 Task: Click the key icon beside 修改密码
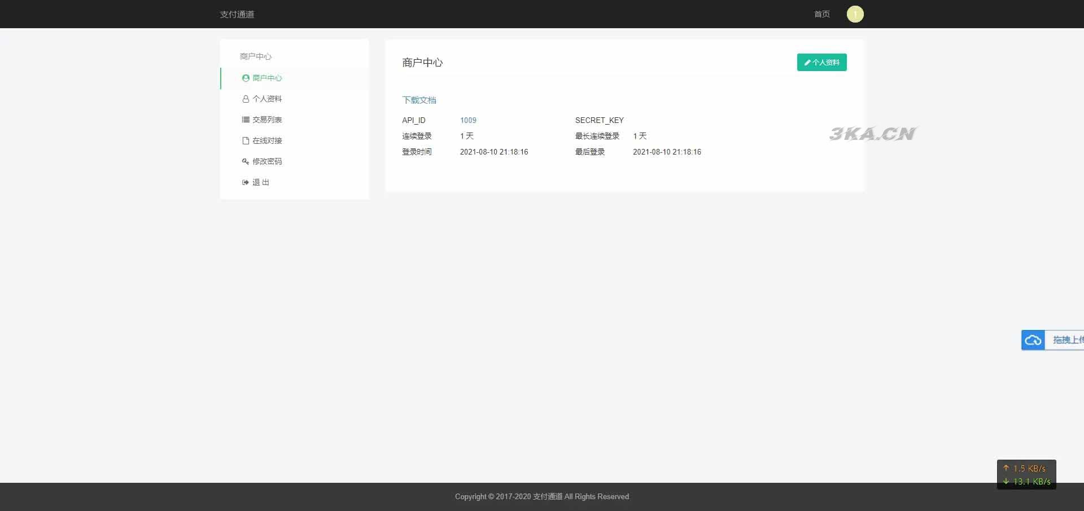(246, 161)
